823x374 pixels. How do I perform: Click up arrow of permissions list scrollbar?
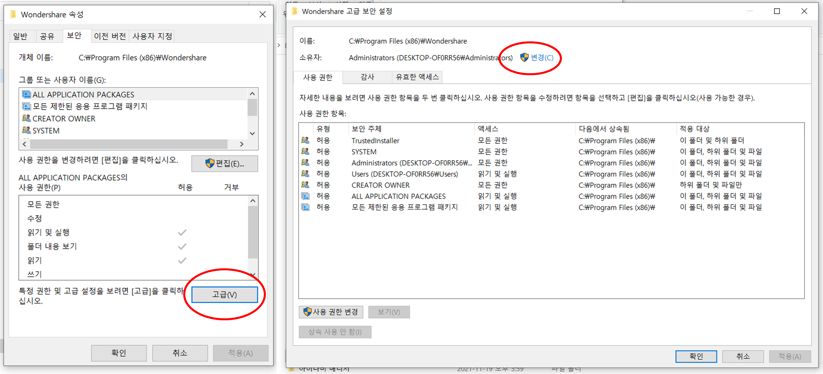253,201
